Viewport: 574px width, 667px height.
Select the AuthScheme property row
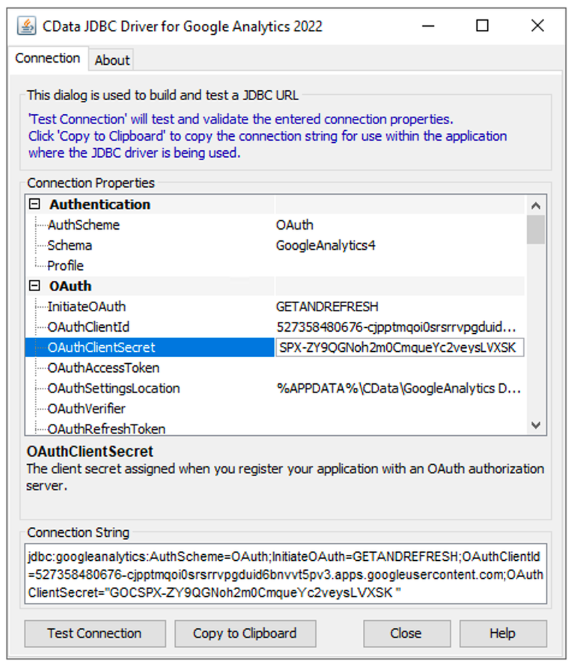click(x=84, y=225)
